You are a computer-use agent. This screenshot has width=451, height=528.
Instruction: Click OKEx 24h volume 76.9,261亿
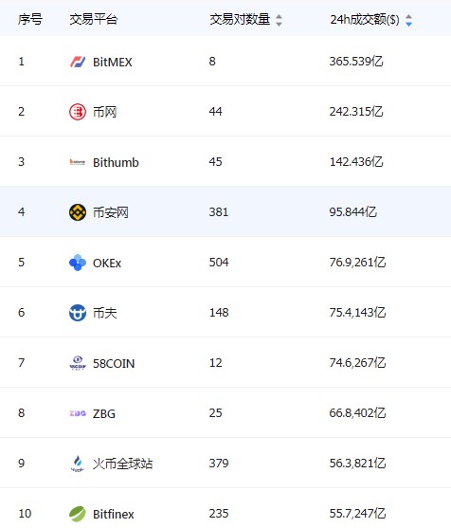[357, 263]
